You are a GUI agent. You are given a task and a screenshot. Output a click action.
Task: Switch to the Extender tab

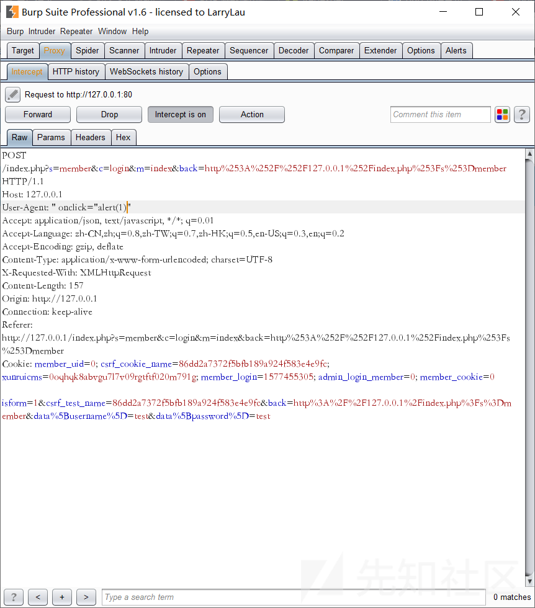point(380,51)
